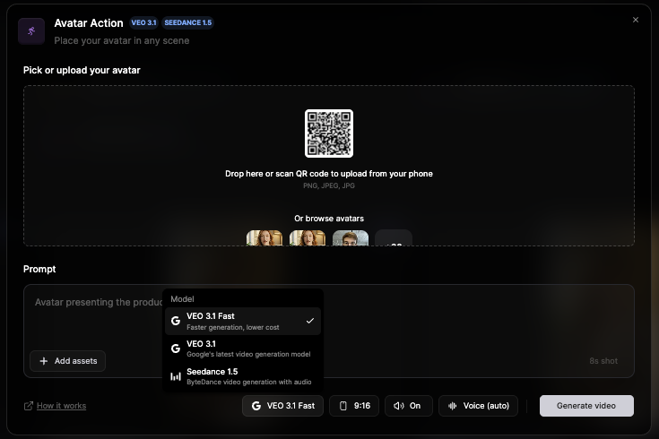Click Or browse avatars label
Screen dimensions: 659x439
tap(329, 219)
